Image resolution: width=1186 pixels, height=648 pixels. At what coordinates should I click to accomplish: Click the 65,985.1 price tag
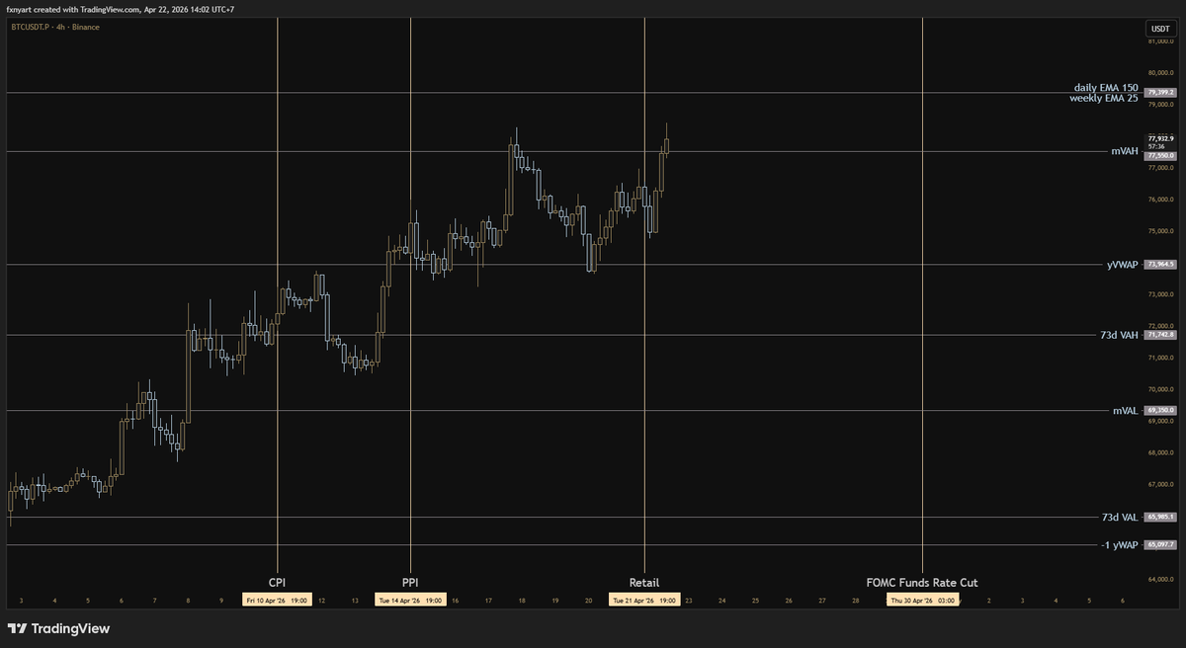pyautogui.click(x=1160, y=517)
